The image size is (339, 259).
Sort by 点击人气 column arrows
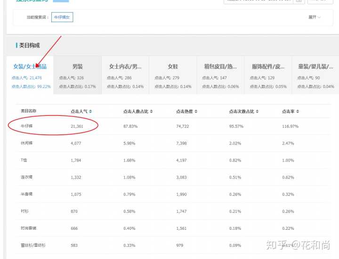[x=90, y=112]
